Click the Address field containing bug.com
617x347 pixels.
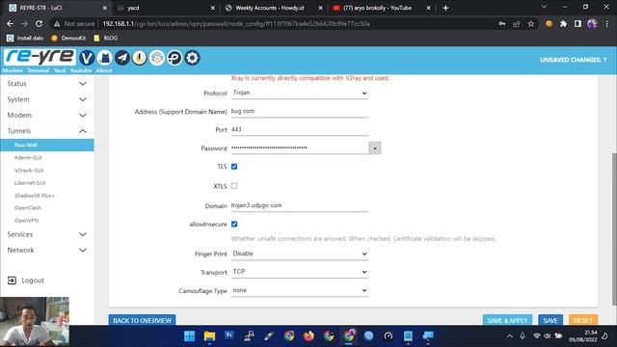pos(300,112)
